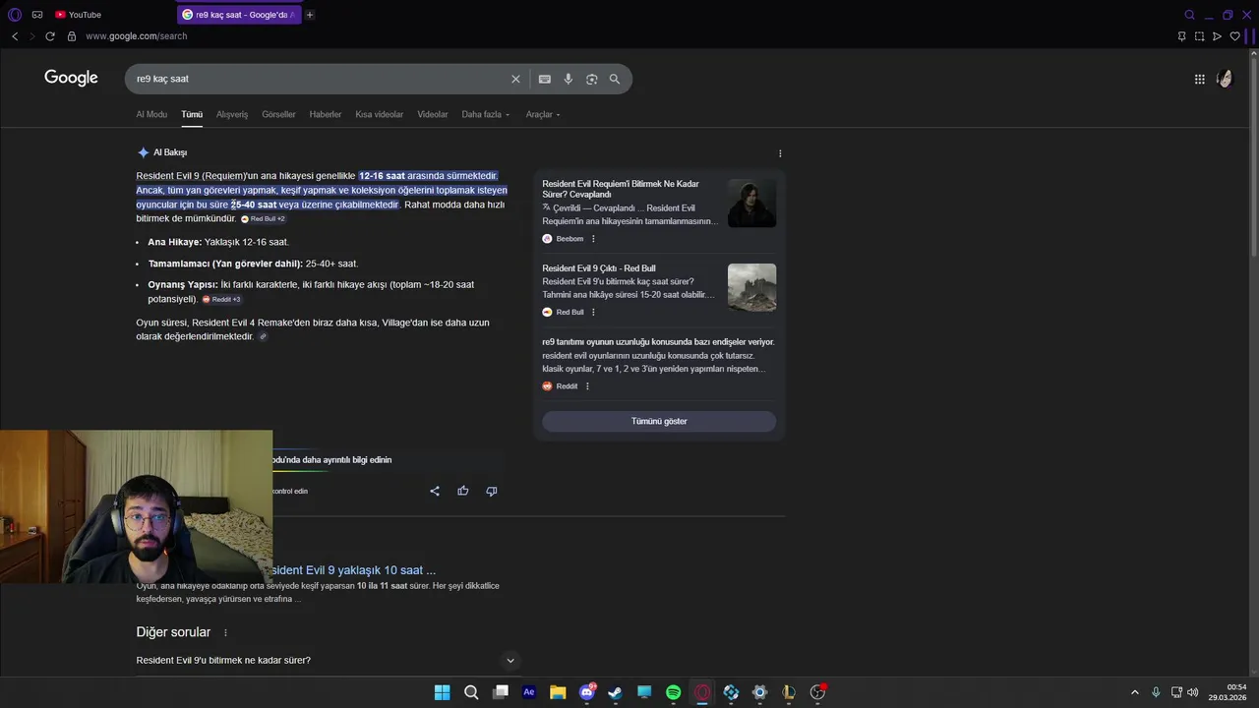Give thumbs down to AI overview

tap(492, 491)
